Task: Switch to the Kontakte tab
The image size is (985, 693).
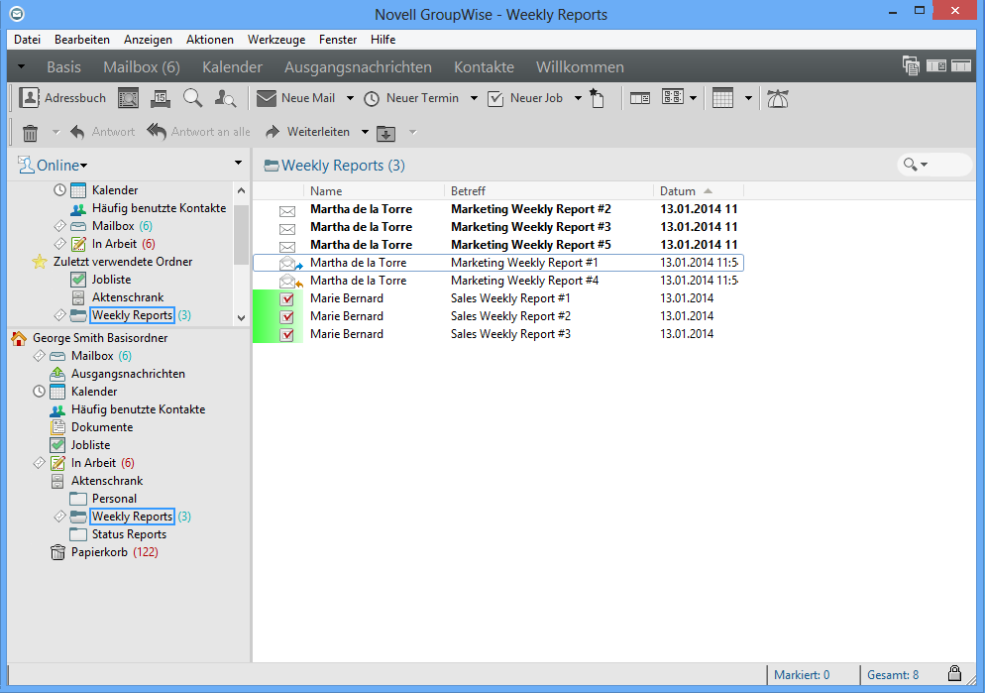Action: pos(484,66)
